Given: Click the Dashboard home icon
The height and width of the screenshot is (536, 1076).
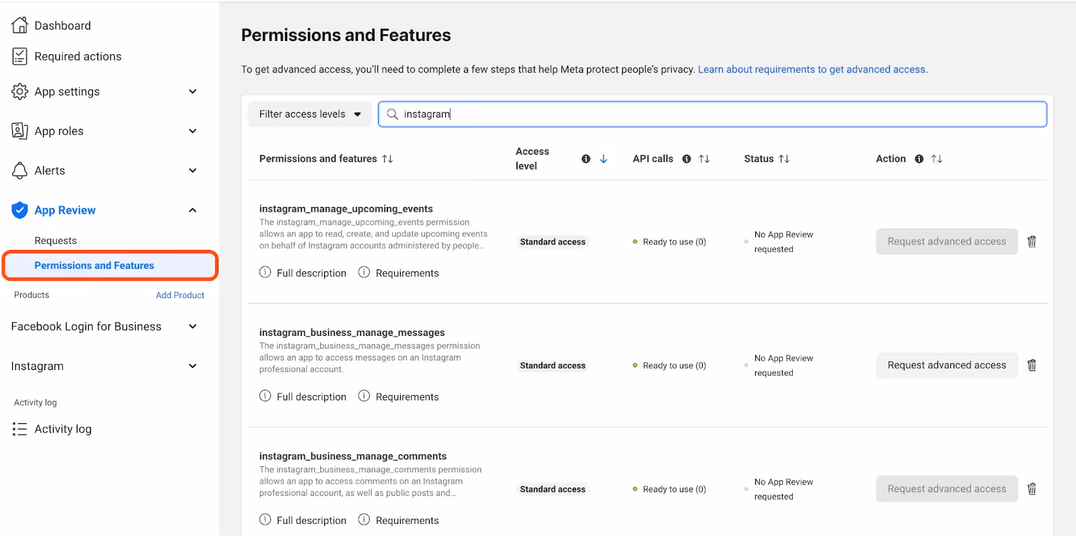Looking at the screenshot, I should pos(20,26).
